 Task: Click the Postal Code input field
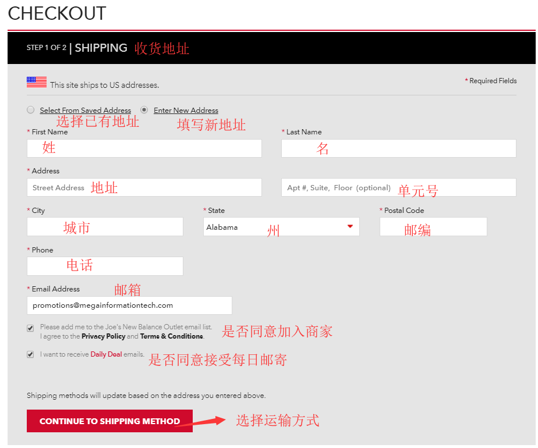coord(433,227)
